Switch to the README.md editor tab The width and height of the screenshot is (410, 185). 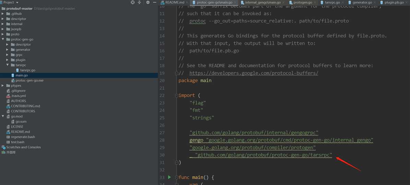pyautogui.click(x=175, y=2)
